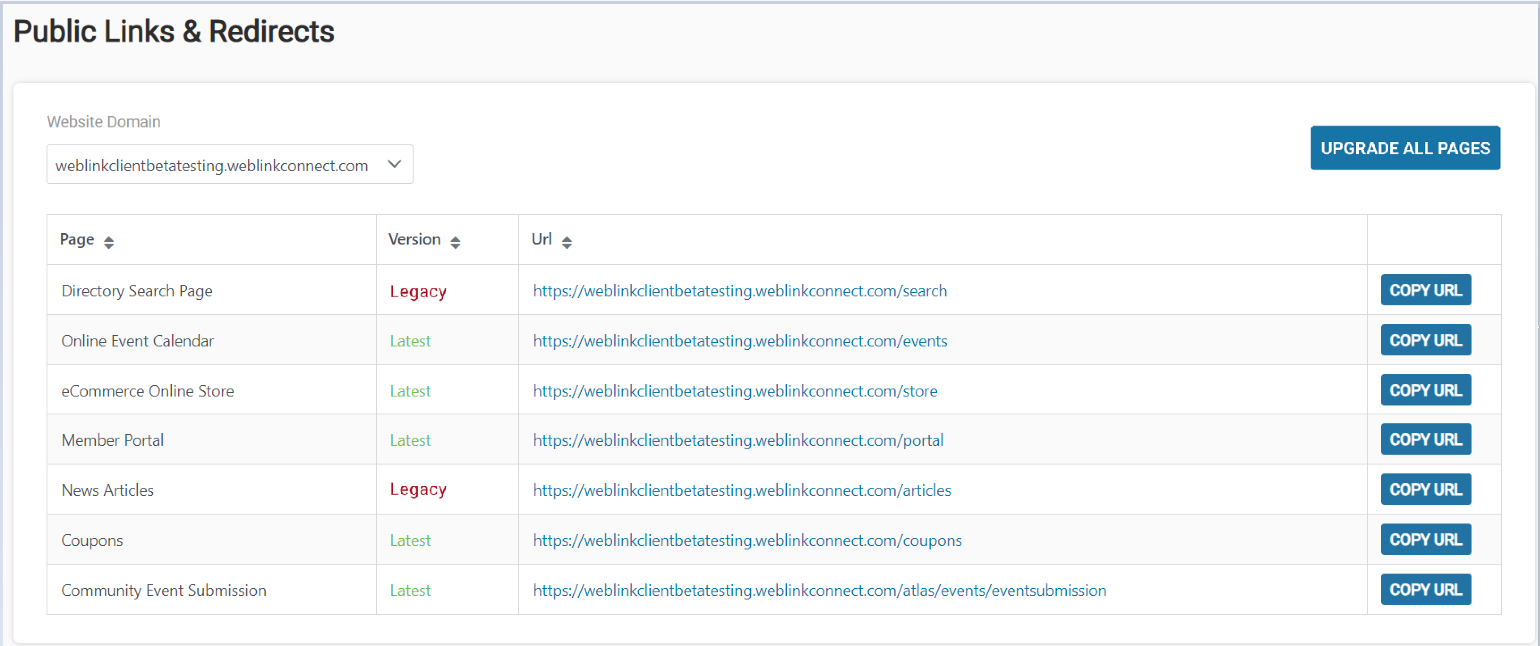Screen dimensions: 1540x646
Task: Copy URL for eCommerce Online Store
Action: (1425, 390)
